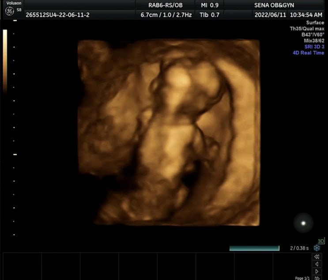Click the "B43°/V60°" angle text
Screen dimensions: 328x280
coord(313,34)
